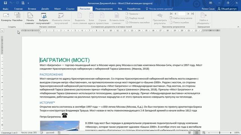Open the Разработчик tab
The width and height of the screenshot is (241, 135).
[134, 9]
